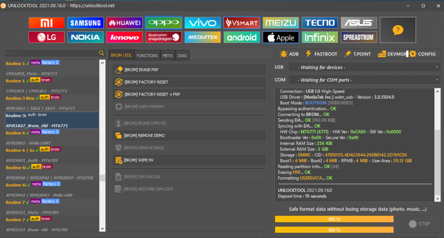The image size is (444, 238).
Task: Open the FASTBOOT tool
Action: (322, 54)
